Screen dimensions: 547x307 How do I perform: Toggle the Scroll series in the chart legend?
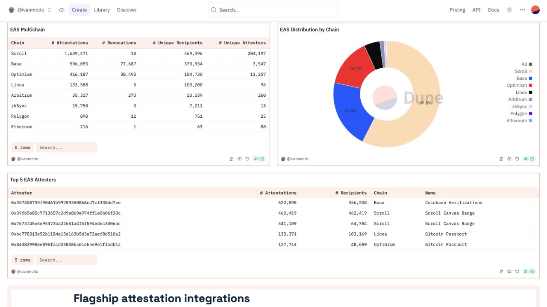[x=523, y=71]
